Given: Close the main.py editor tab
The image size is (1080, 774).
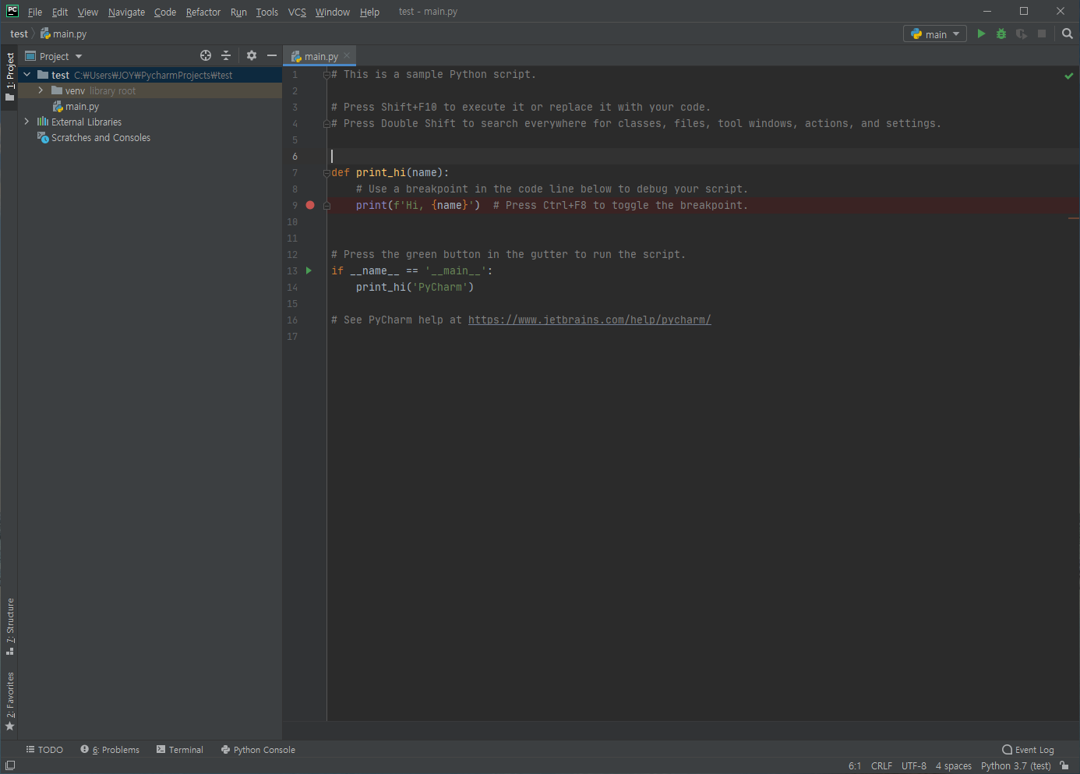Looking at the screenshot, I should point(347,55).
